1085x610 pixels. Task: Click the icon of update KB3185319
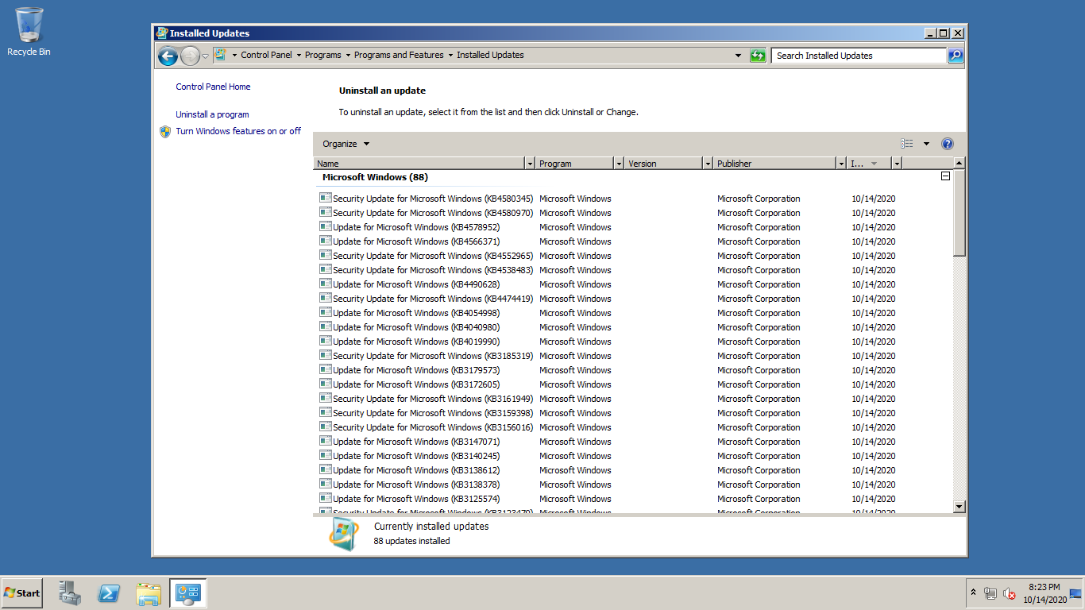325,355
